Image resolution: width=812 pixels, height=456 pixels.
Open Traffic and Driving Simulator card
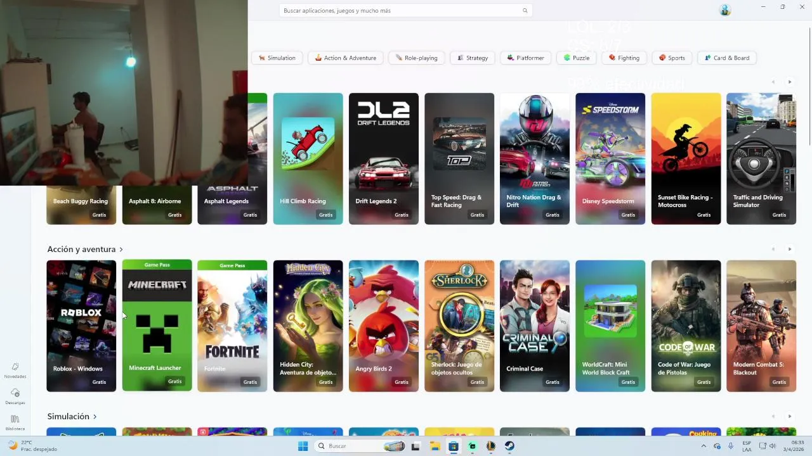coord(761,159)
